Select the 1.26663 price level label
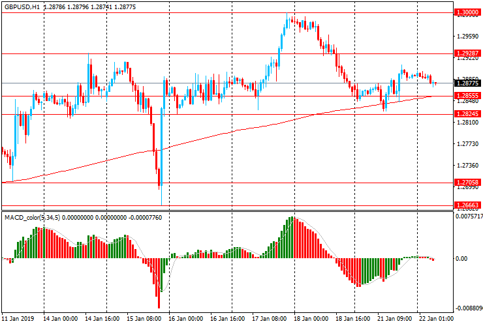483x326 pixels. click(467, 205)
